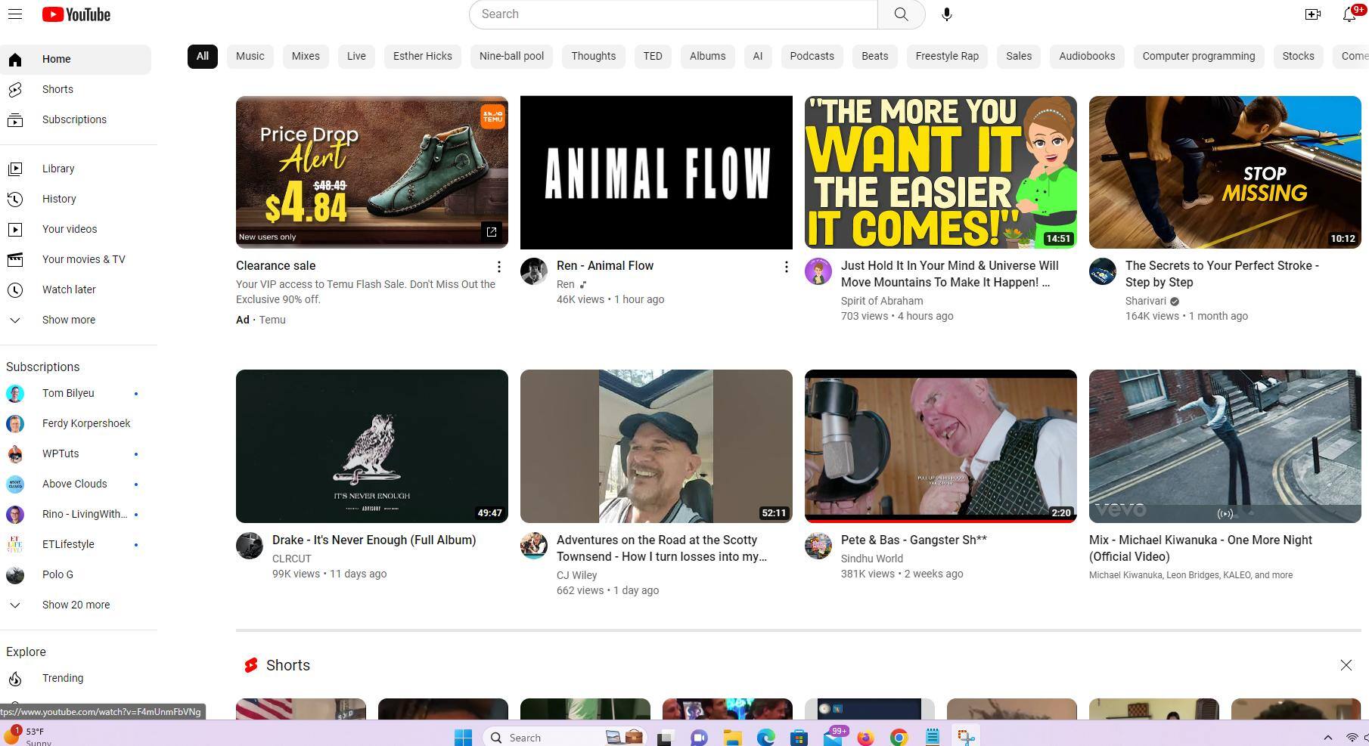
Task: Open the Create video icon
Action: (1312, 14)
